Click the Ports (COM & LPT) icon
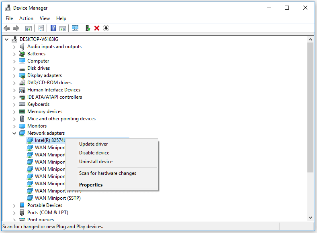Screen dimensions: 317x233 (22, 213)
